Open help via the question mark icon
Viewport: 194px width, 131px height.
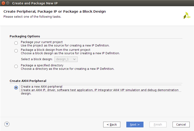7,124
